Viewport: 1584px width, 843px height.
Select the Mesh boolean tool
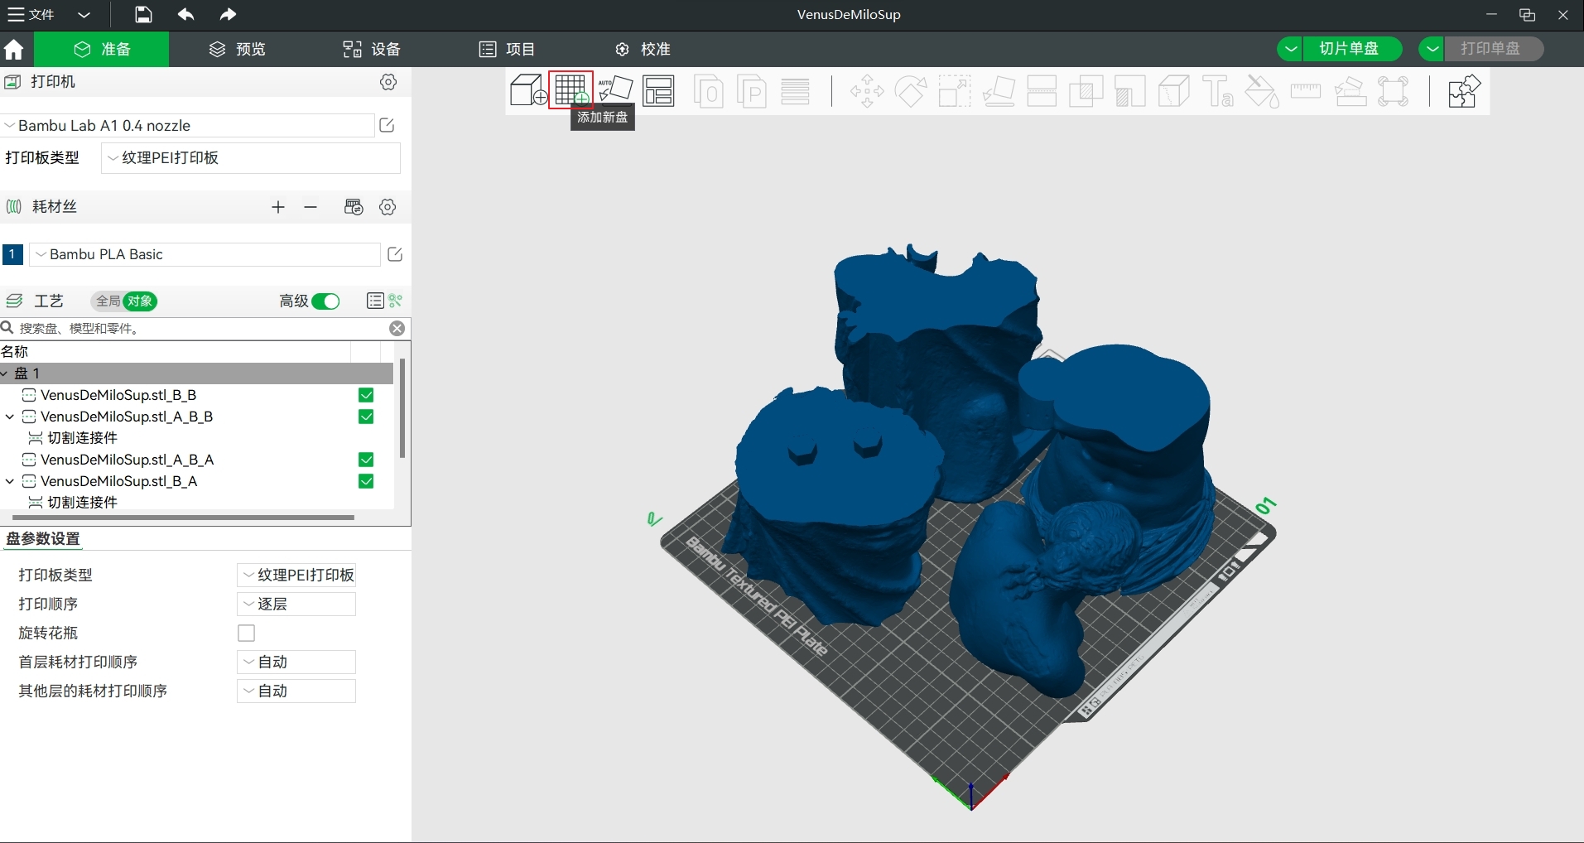[x=1086, y=91]
